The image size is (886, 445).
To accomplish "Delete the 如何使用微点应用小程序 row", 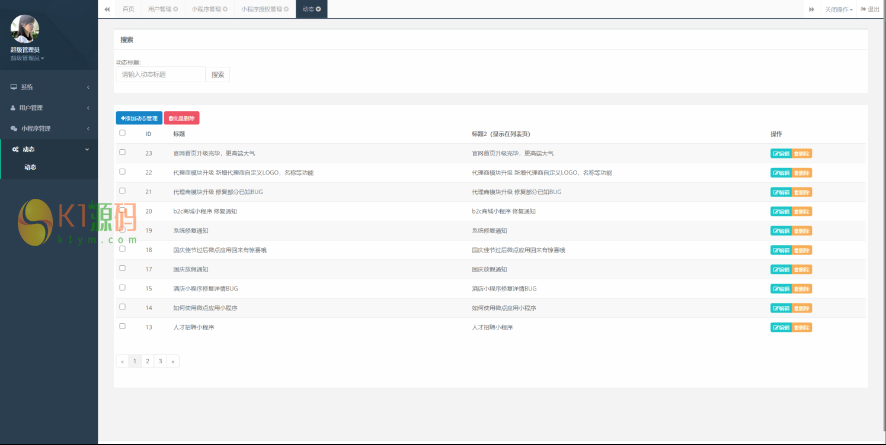I will pos(802,308).
